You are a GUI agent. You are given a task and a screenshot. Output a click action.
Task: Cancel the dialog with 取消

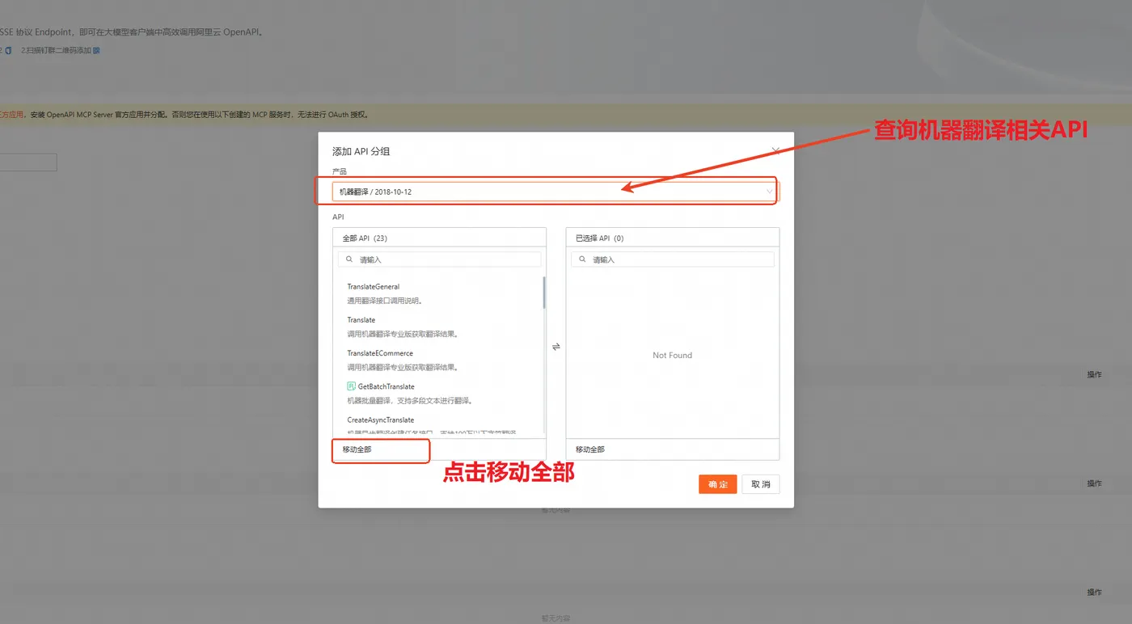click(761, 484)
